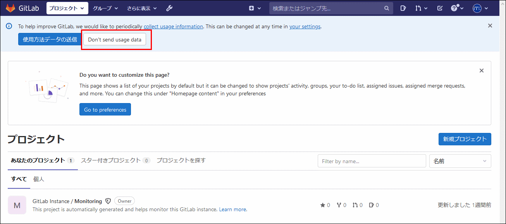Switch to スター付きプロジェクト tab
Screen dimensions: 506x224
point(115,160)
